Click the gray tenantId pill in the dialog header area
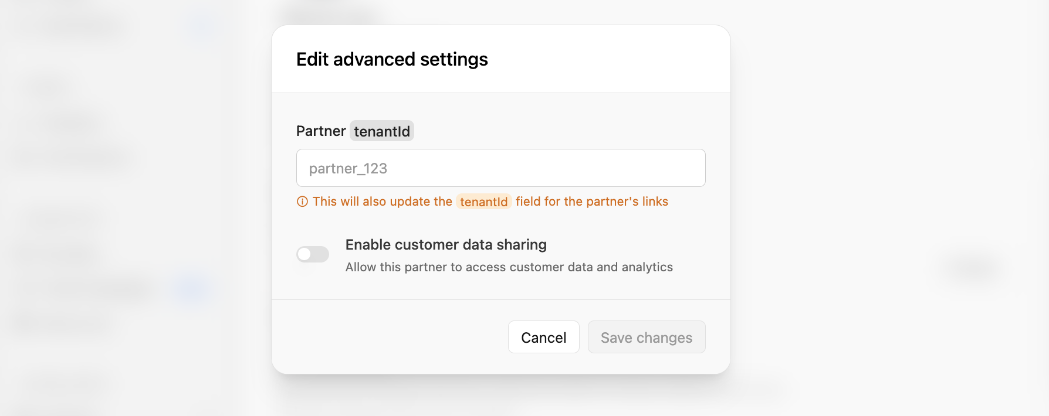1049x416 pixels. click(382, 131)
